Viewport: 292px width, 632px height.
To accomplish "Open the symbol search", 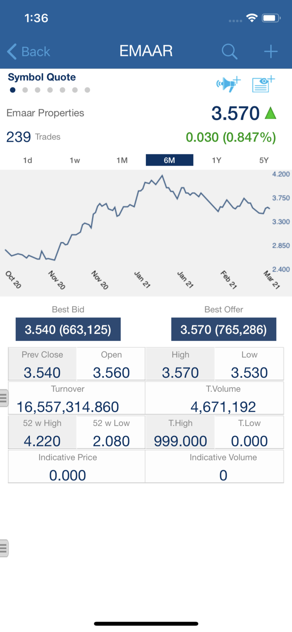I will click(x=229, y=51).
